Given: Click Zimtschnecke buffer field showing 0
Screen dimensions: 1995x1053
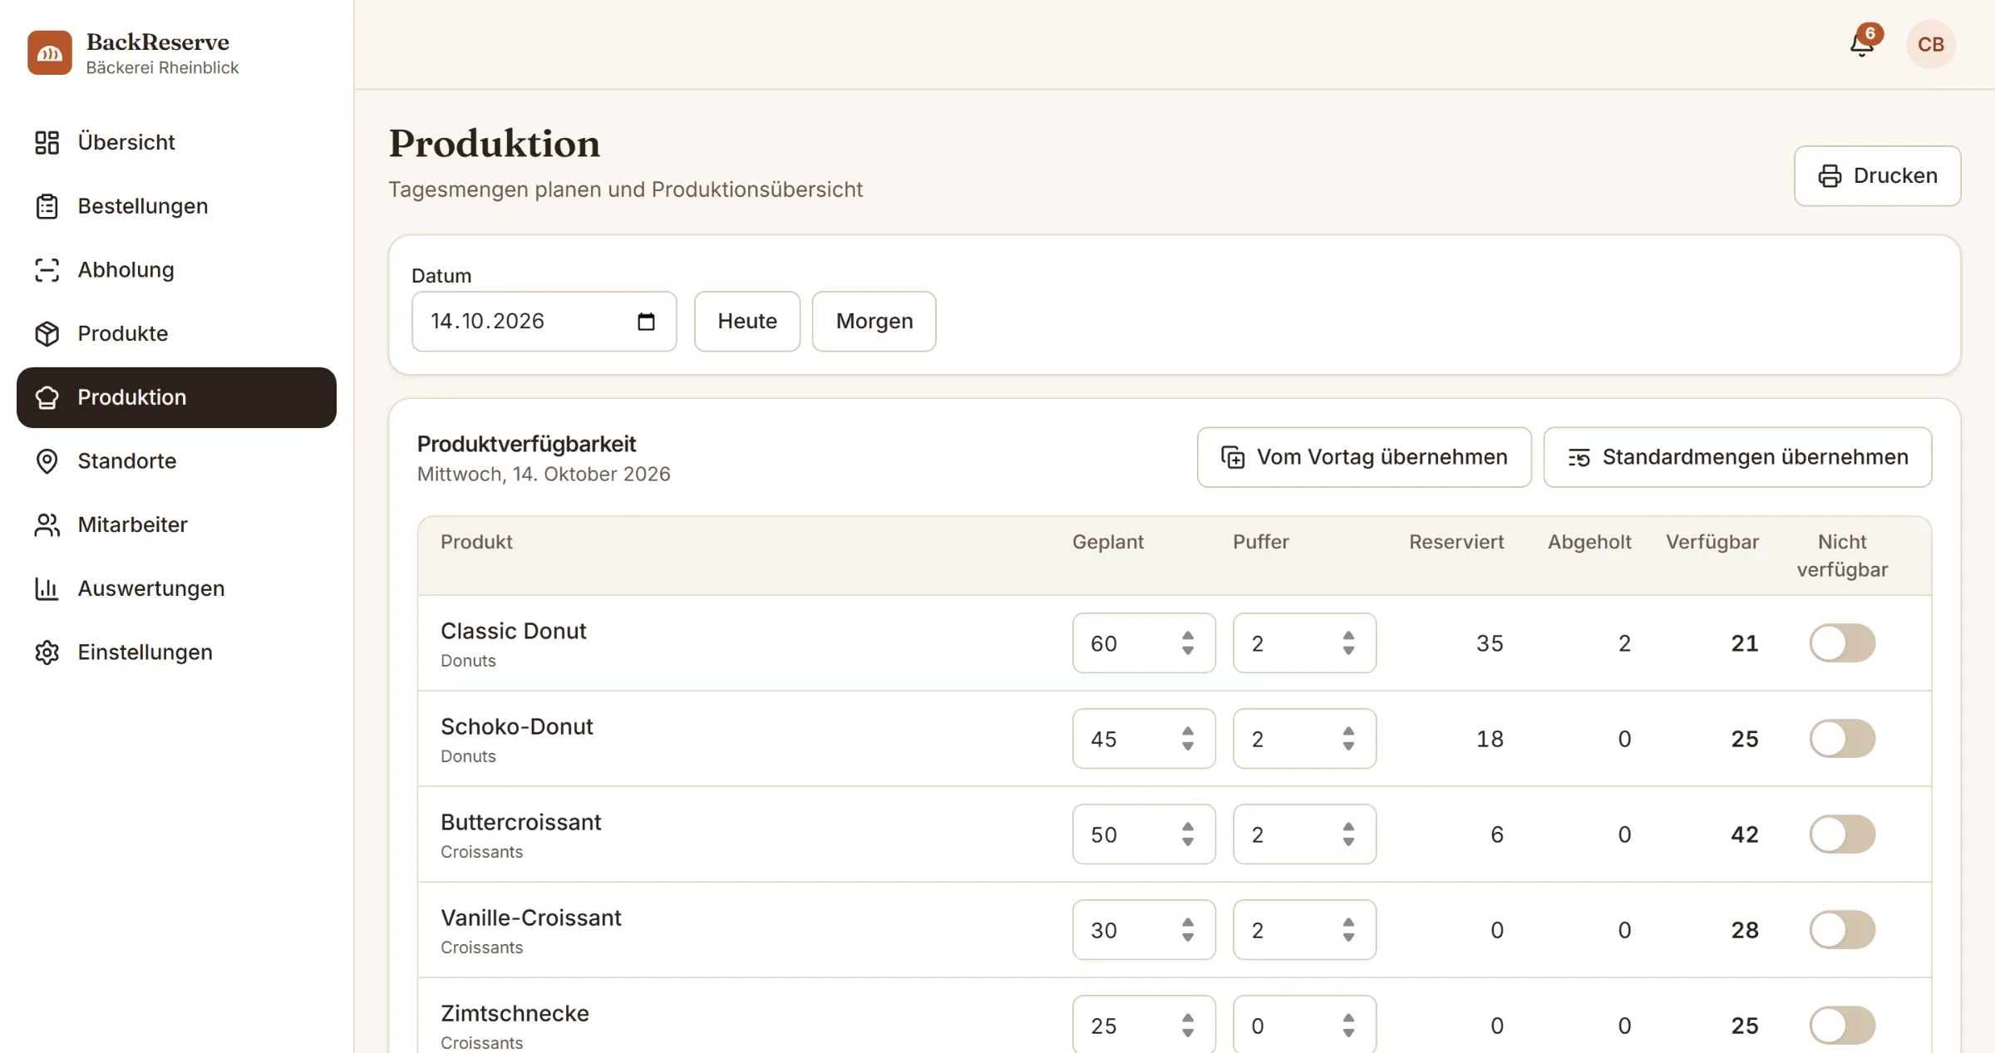Looking at the screenshot, I should tap(1304, 1026).
